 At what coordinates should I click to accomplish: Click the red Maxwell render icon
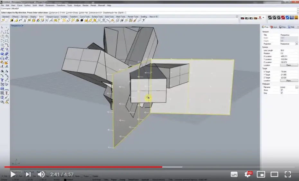point(283,18)
